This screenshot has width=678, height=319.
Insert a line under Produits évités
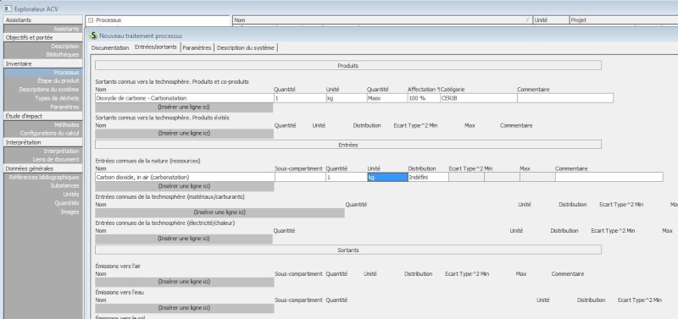pyautogui.click(x=184, y=134)
